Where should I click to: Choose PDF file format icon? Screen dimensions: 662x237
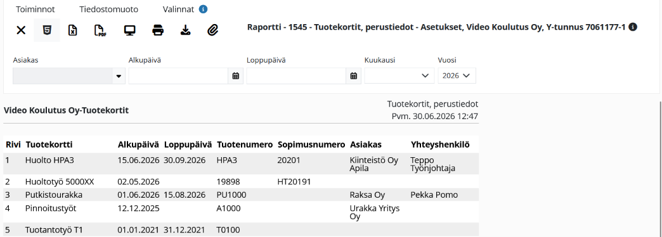tap(100, 30)
